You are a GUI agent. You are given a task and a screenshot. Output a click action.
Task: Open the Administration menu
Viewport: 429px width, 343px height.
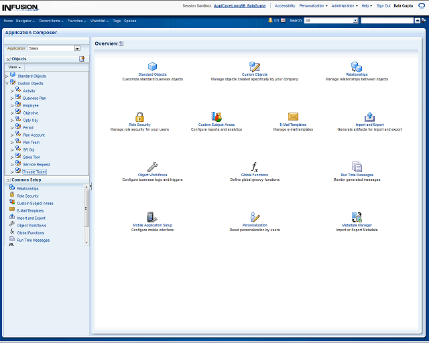click(343, 5)
